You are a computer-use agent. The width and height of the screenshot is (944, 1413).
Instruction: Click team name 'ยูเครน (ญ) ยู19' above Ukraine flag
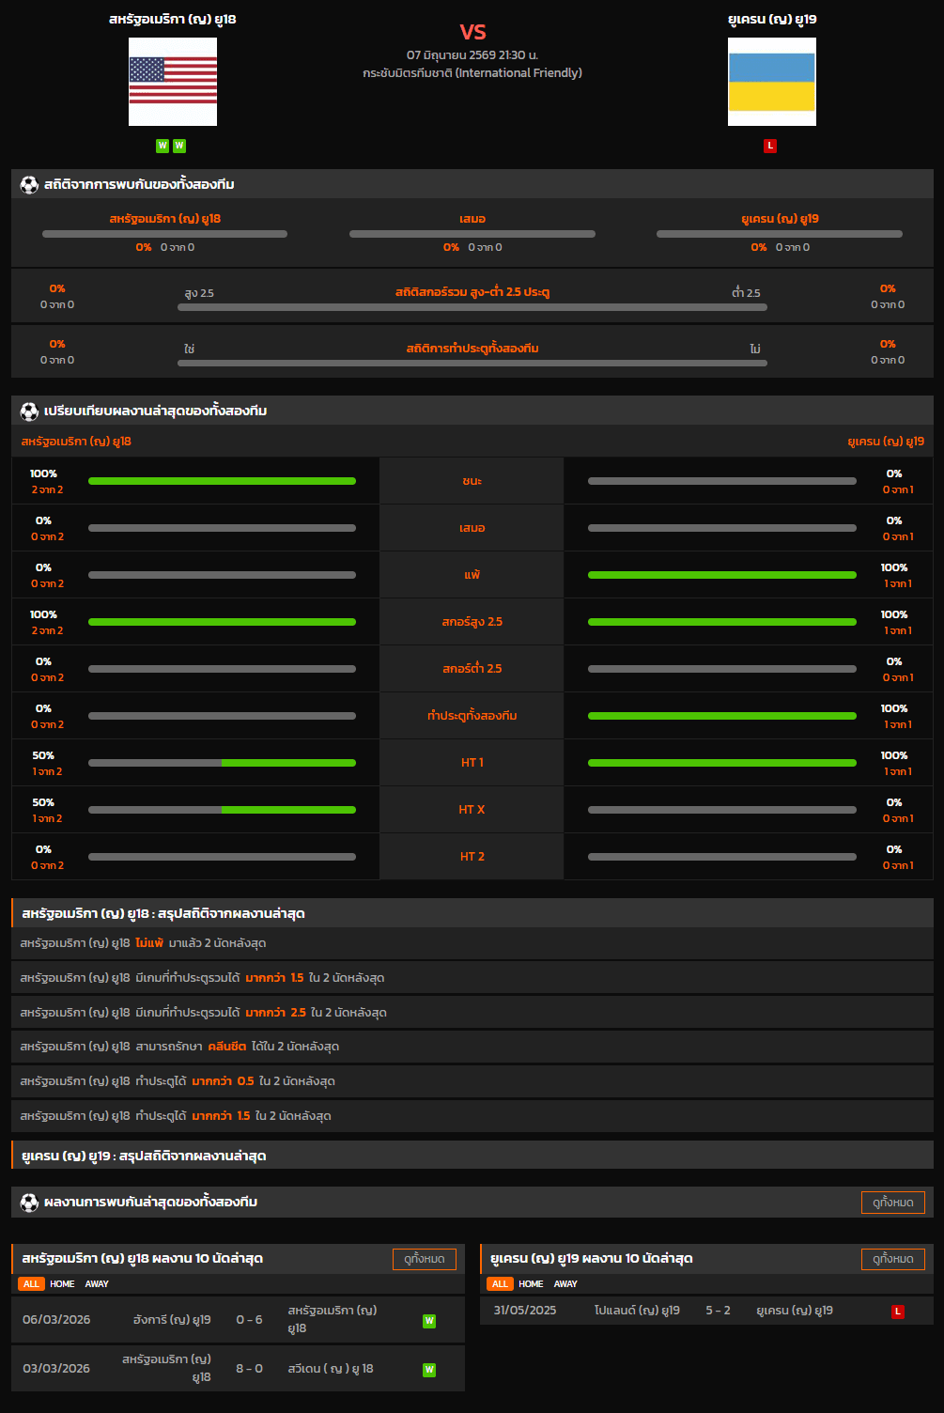pos(772,19)
